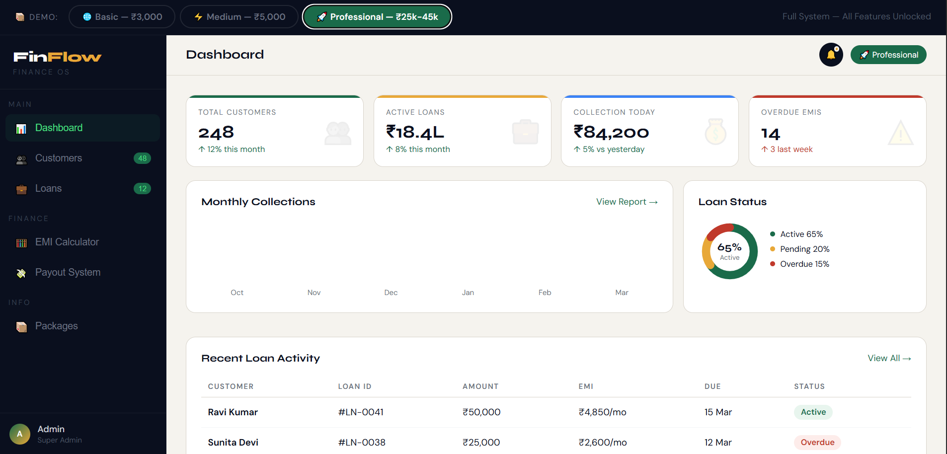
Task: Click View All on Recent Loan Activity
Action: coord(889,358)
